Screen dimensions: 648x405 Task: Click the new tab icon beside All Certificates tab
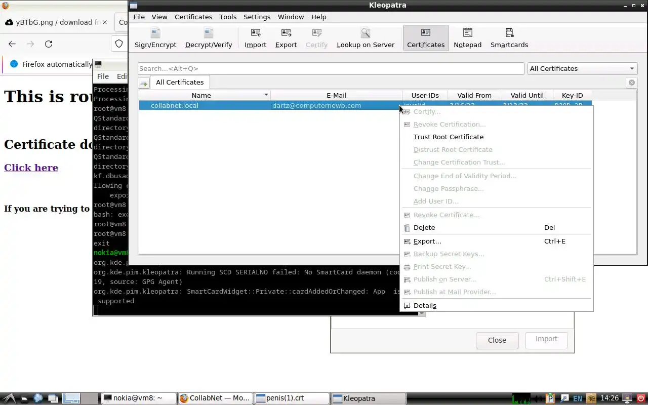[x=144, y=83]
